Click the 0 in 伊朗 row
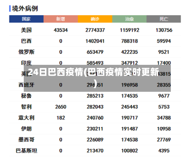The width and height of the screenshot is (195, 157). tap(61, 129)
